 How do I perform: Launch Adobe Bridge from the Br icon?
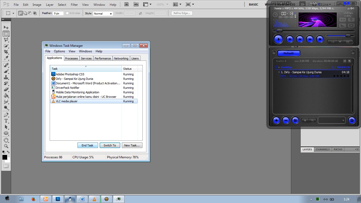point(127,4)
